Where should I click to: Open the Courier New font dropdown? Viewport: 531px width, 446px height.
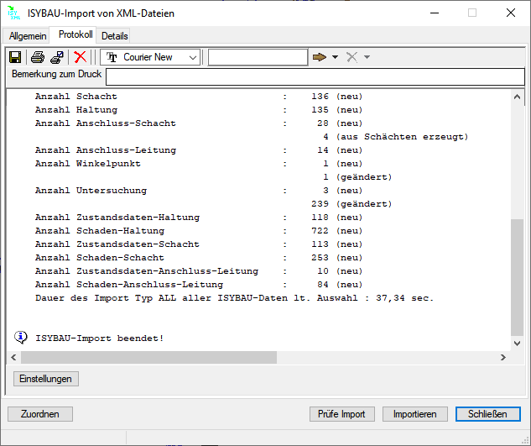[193, 57]
